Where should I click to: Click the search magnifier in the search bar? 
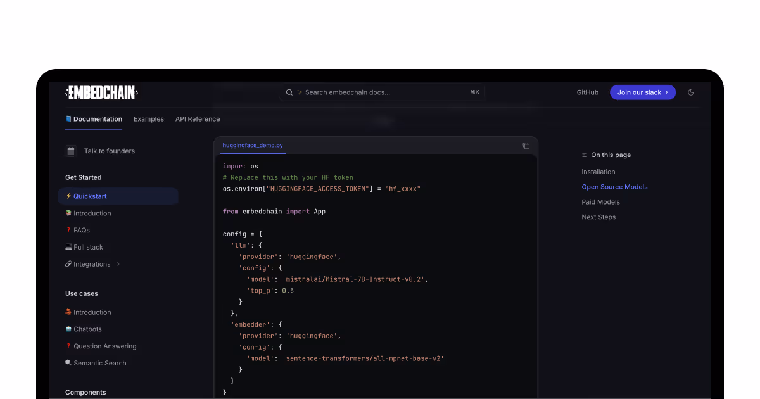tap(289, 92)
